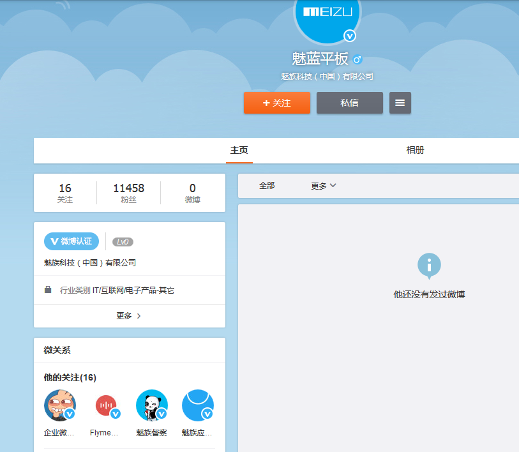
Task: Click the blue 魅族应用 avatar
Action: point(197,405)
